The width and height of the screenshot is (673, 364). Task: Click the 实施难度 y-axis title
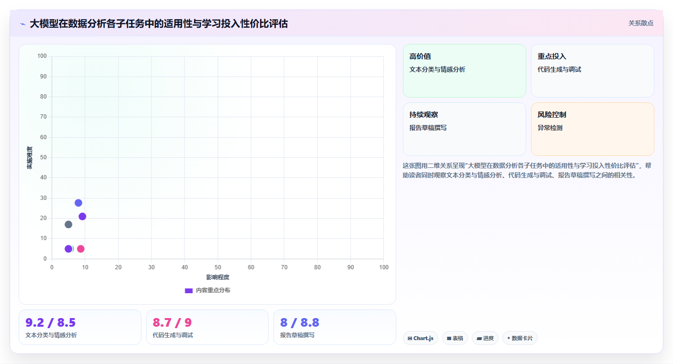click(30, 158)
